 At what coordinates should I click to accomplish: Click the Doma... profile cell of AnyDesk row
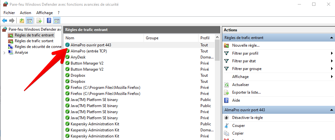point(207,57)
